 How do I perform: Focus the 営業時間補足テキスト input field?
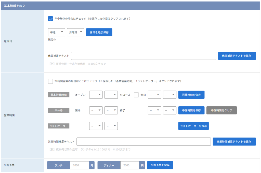[x=144, y=142]
